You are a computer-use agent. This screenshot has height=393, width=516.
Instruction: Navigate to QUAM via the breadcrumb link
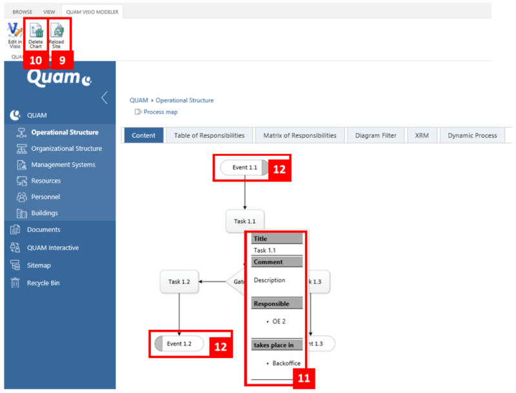[x=138, y=100]
